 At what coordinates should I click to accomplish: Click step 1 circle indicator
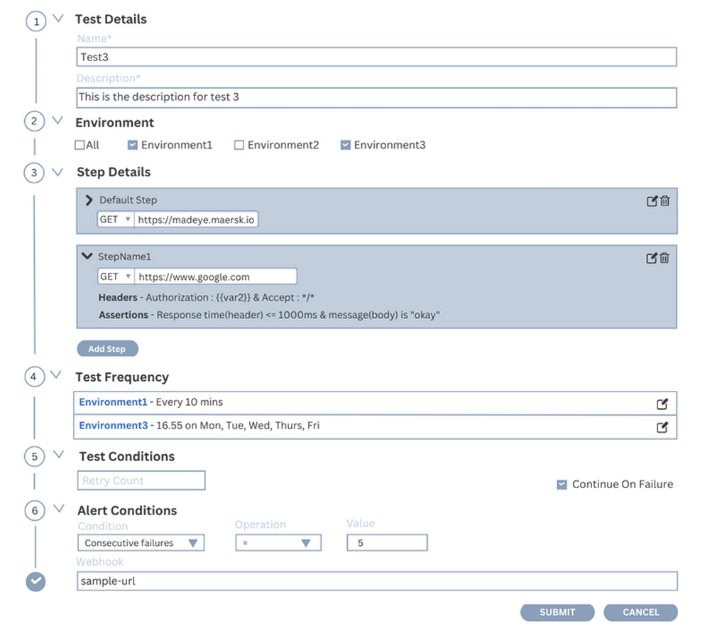coord(35,22)
